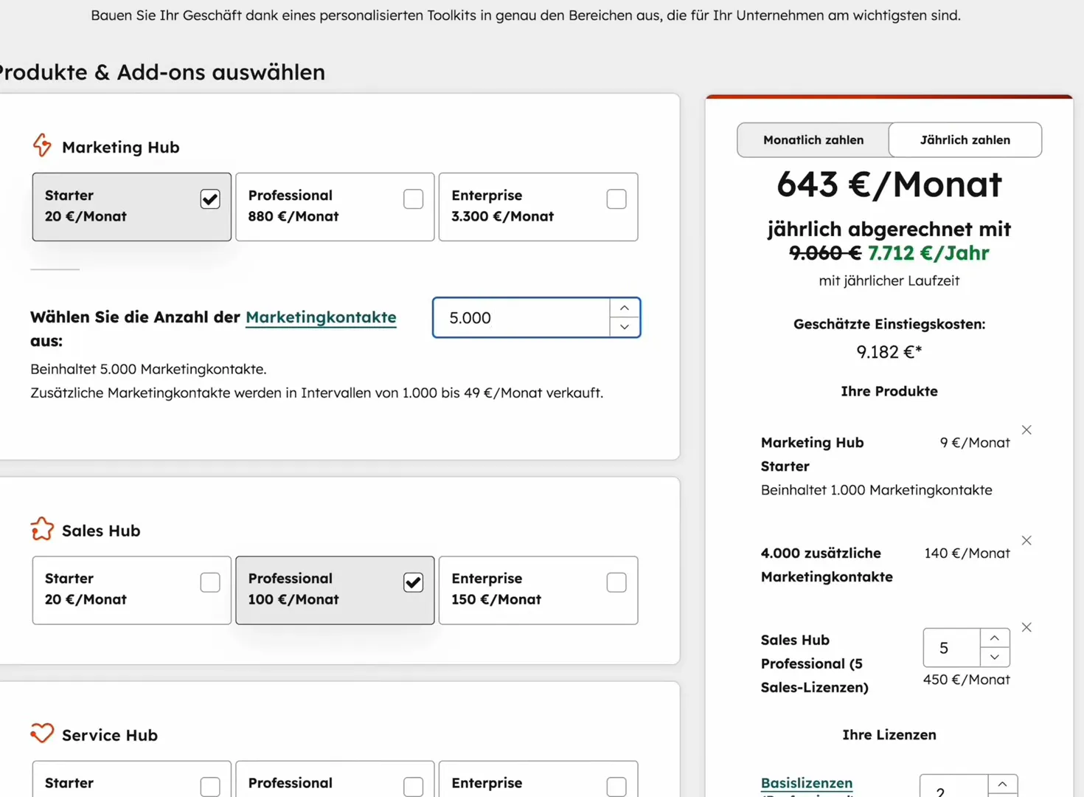1084x797 pixels.
Task: Click the 643 €/Monat total price
Action: [x=889, y=184]
